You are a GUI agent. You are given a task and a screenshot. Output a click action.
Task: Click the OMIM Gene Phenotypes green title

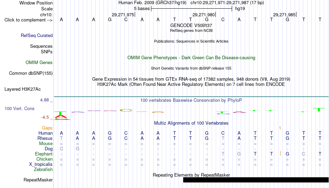[x=191, y=58]
